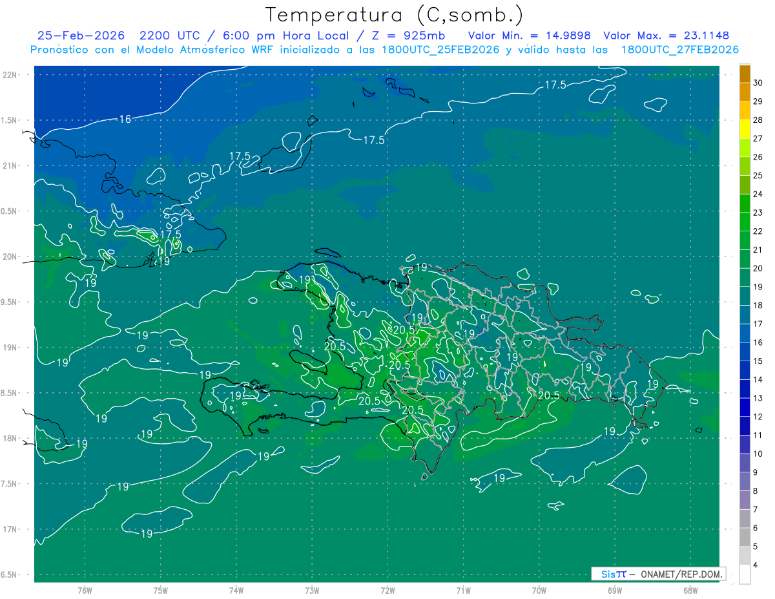Click the colorbar segment between 19 and 20
775x599 pixels.
745,277
